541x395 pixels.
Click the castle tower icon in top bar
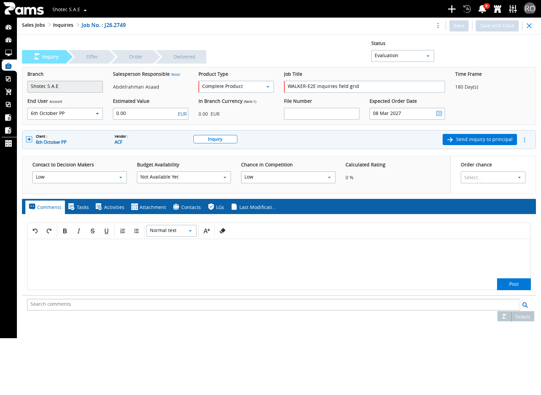(497, 9)
